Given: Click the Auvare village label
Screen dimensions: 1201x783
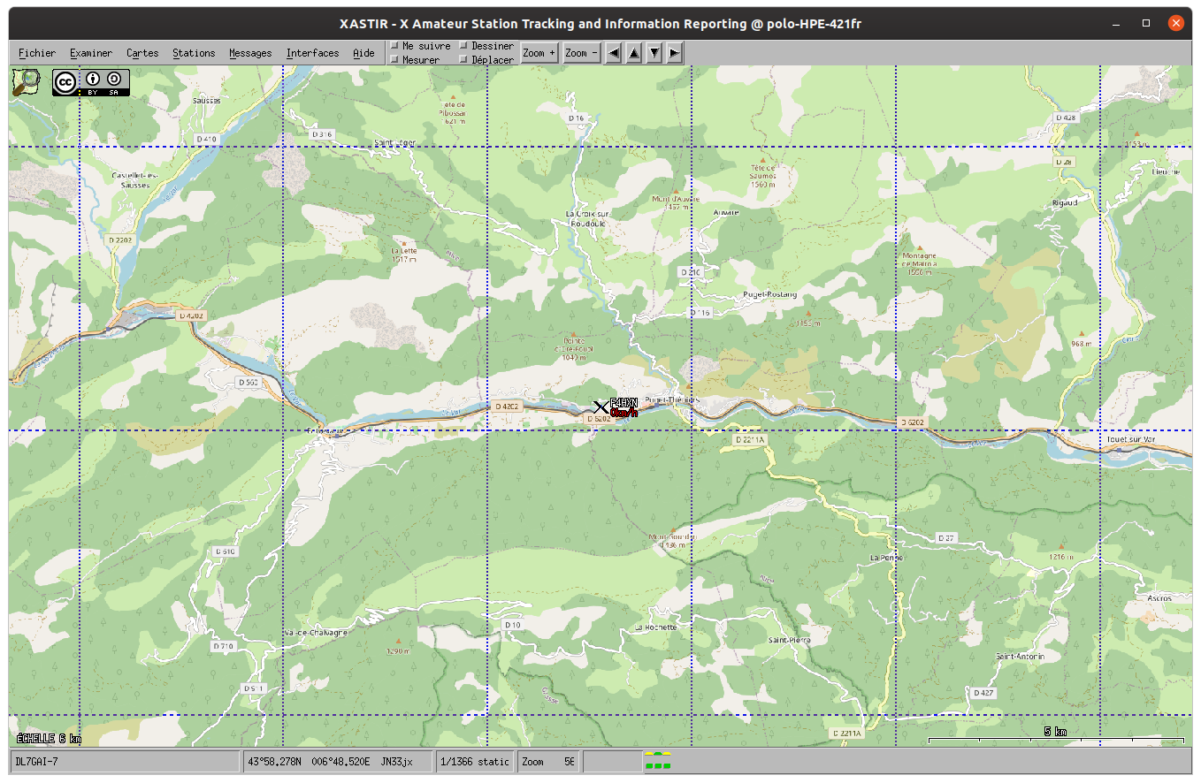Looking at the screenshot, I should pyautogui.click(x=725, y=213).
